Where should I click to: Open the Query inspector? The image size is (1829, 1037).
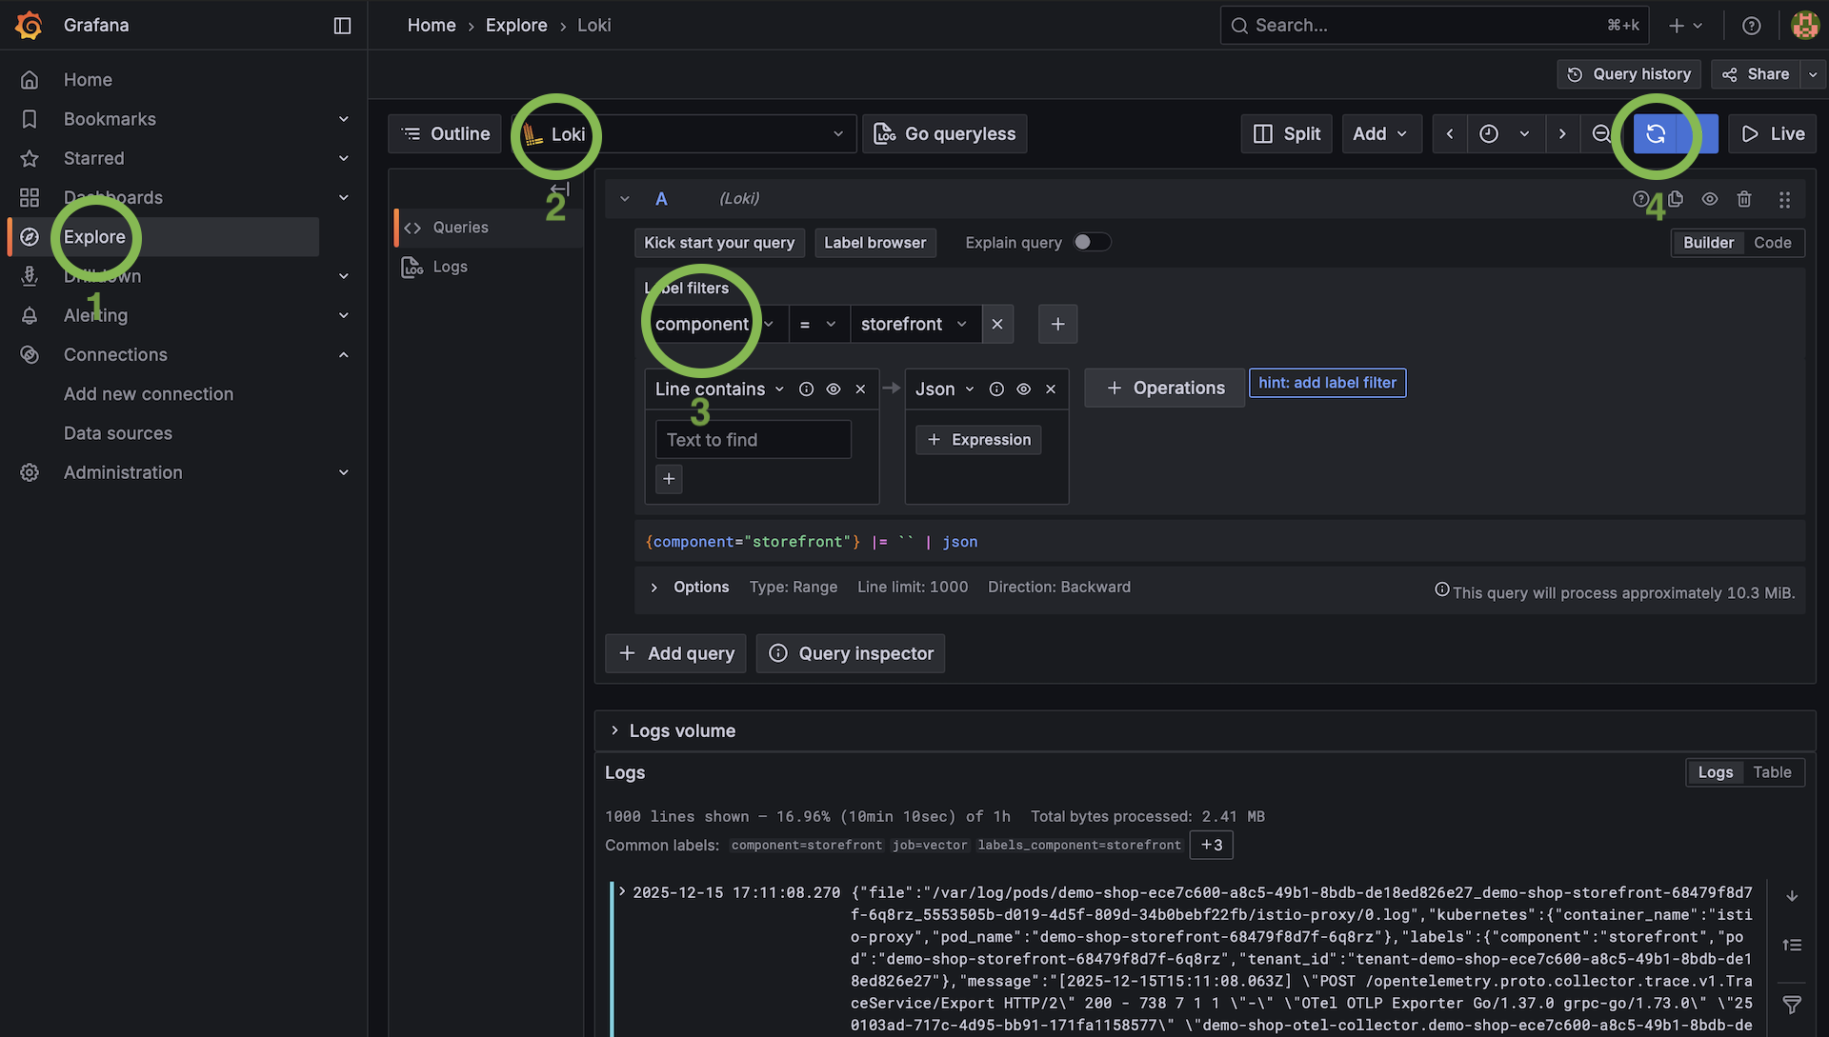pos(850,653)
